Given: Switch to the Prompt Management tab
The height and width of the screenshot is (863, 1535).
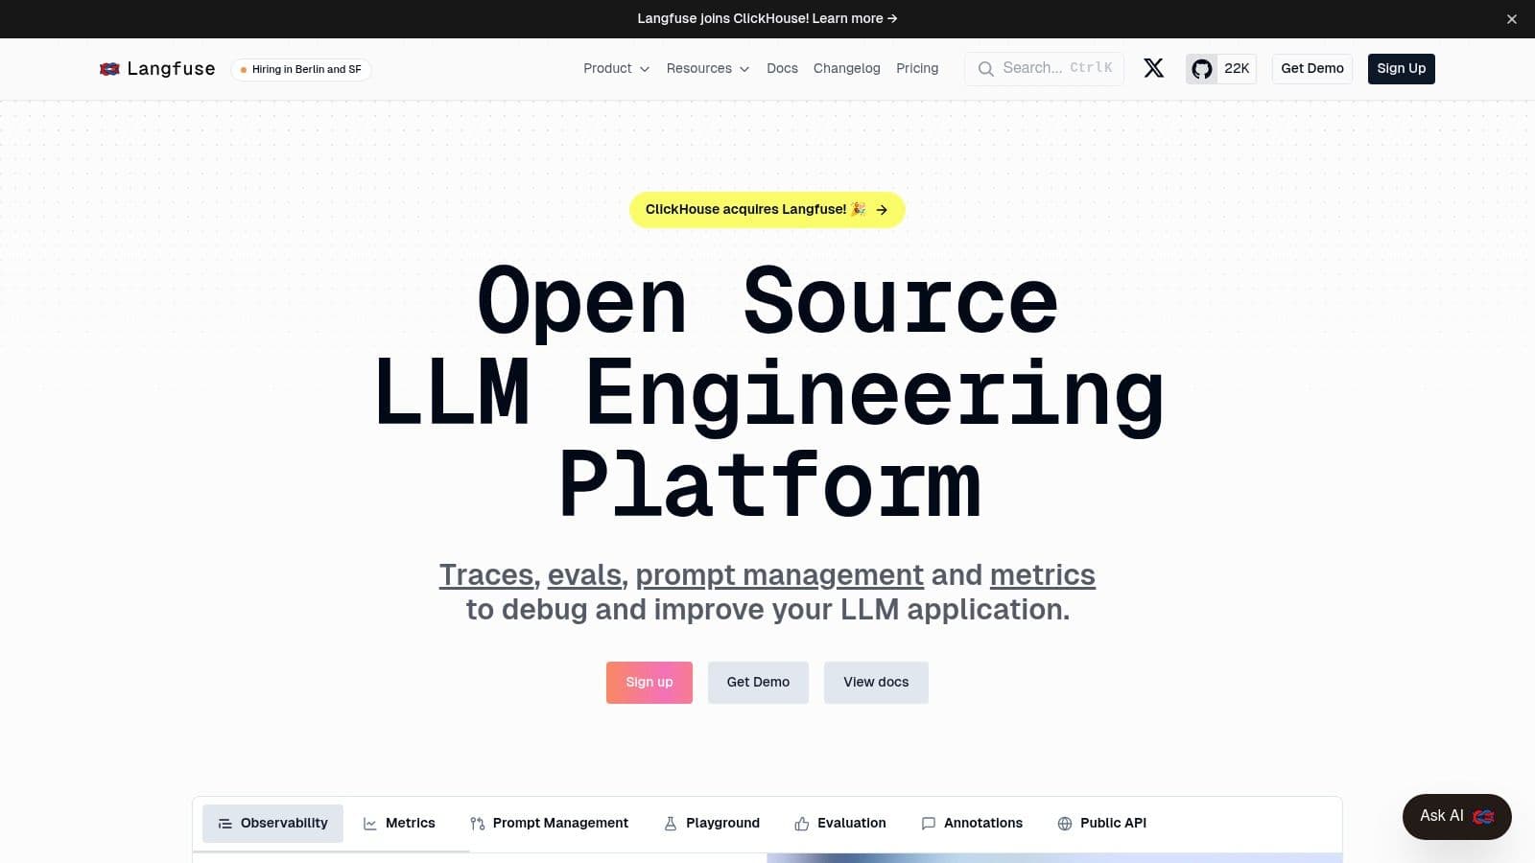Looking at the screenshot, I should [560, 823].
